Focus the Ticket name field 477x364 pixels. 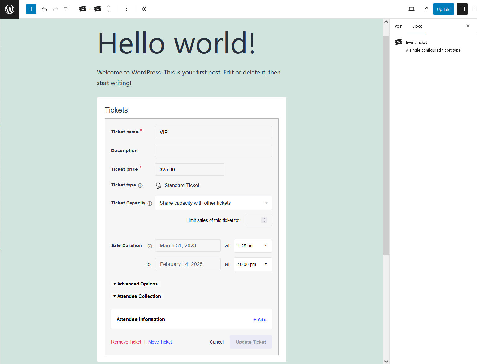tap(213, 132)
